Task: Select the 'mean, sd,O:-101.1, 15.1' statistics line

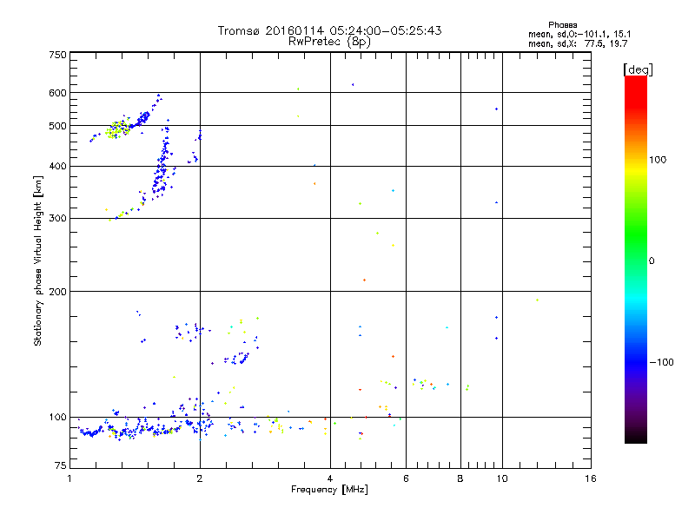Action: [579, 34]
